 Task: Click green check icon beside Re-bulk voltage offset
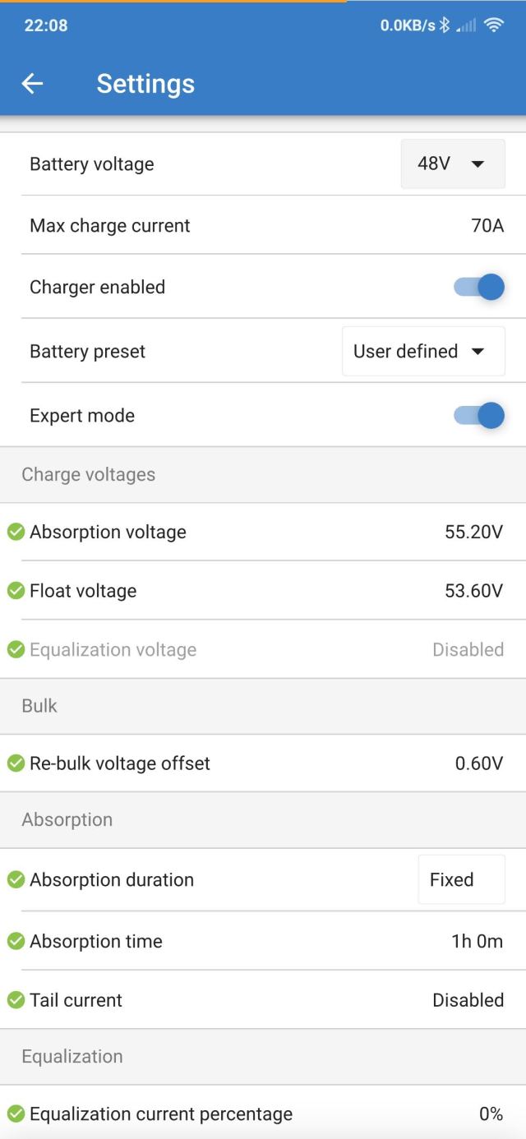tap(16, 763)
